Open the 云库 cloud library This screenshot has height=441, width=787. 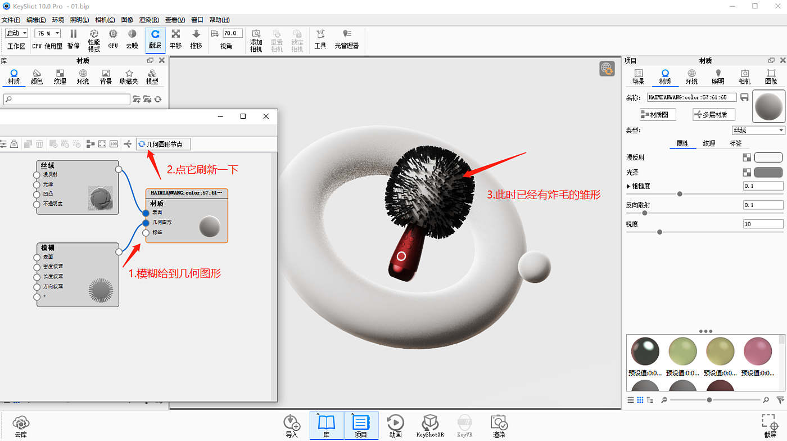21,426
